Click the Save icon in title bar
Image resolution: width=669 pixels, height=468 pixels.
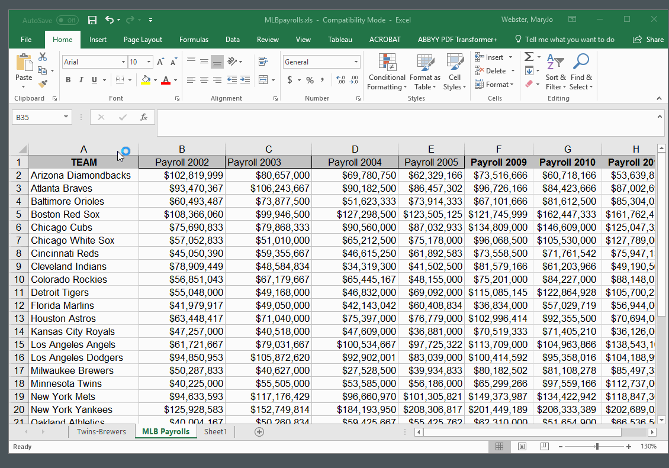(x=92, y=20)
